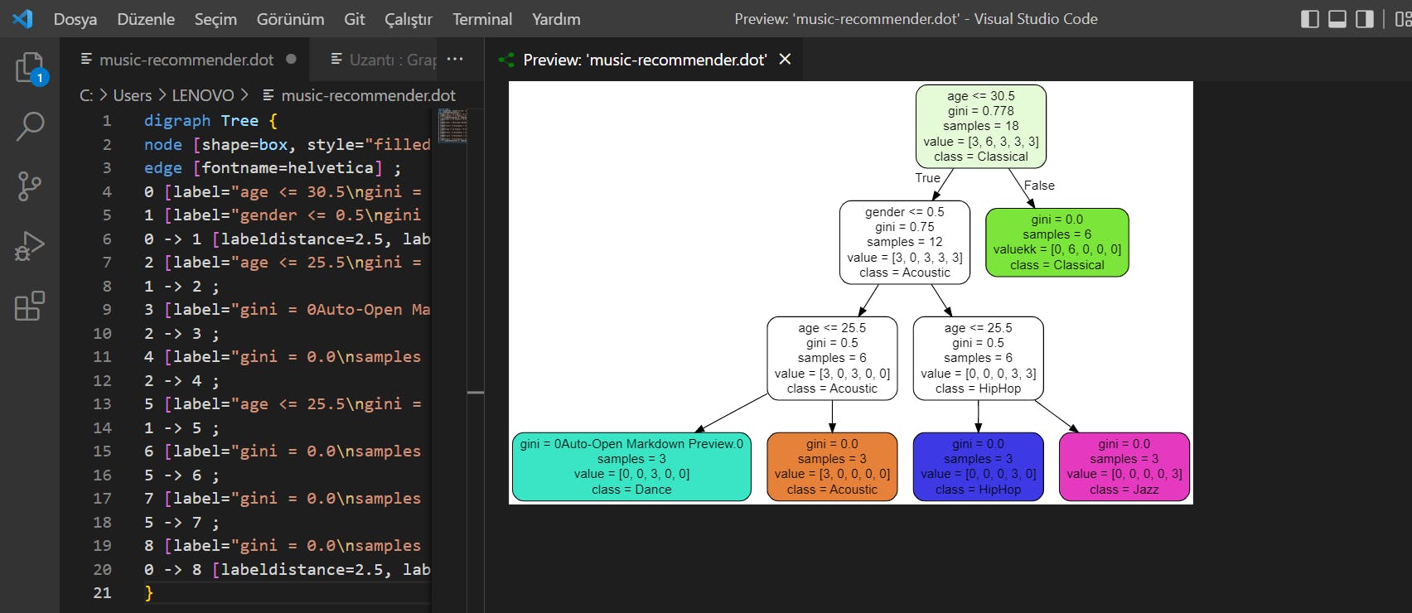Screen dimensions: 1412x613
Task: Toggle primary side bar layout icon
Action: coord(1310,19)
